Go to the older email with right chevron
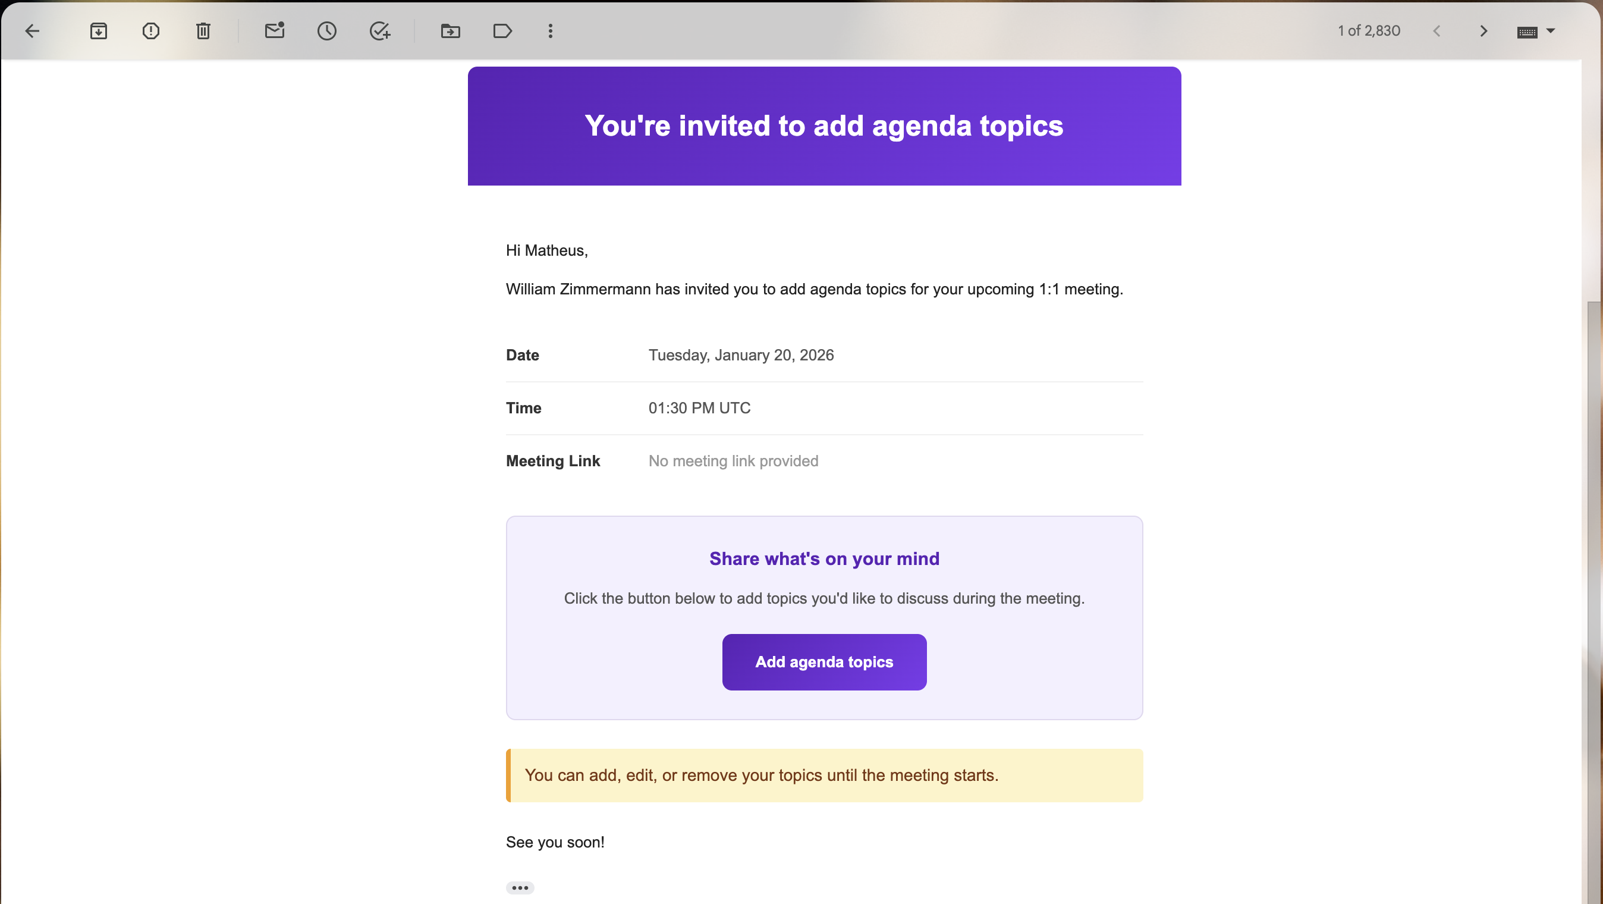 pos(1483,31)
